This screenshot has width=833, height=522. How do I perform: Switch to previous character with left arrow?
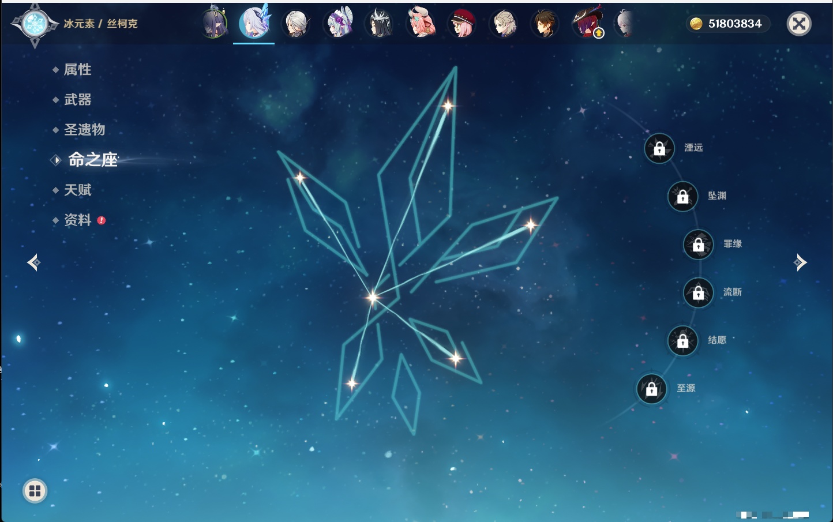(33, 262)
